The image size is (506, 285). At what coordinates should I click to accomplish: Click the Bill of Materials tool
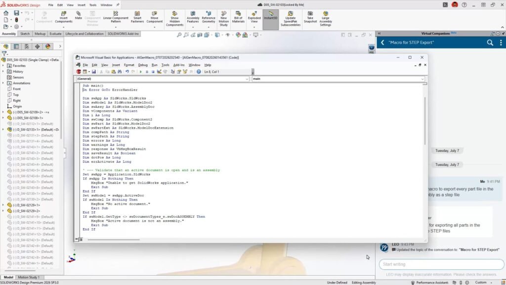point(238,17)
